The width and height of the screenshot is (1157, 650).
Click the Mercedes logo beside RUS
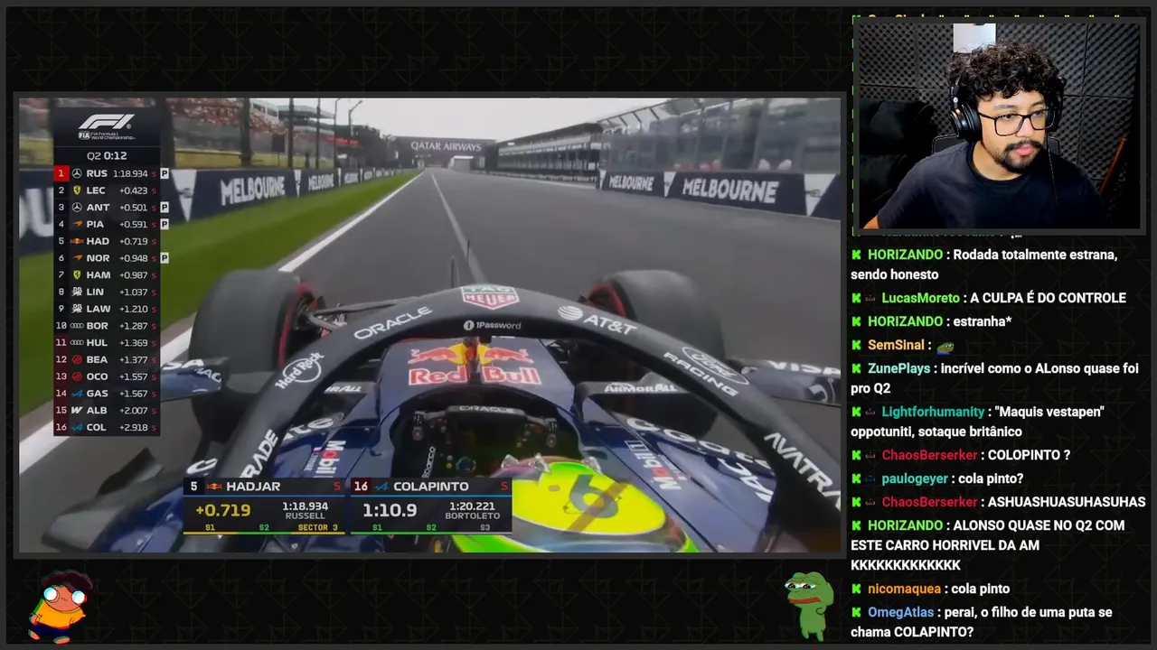coord(77,173)
